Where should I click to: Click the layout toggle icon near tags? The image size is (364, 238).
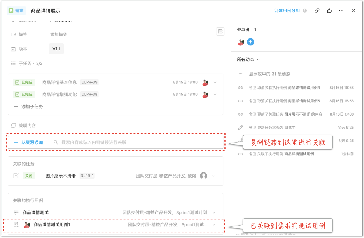(220, 31)
